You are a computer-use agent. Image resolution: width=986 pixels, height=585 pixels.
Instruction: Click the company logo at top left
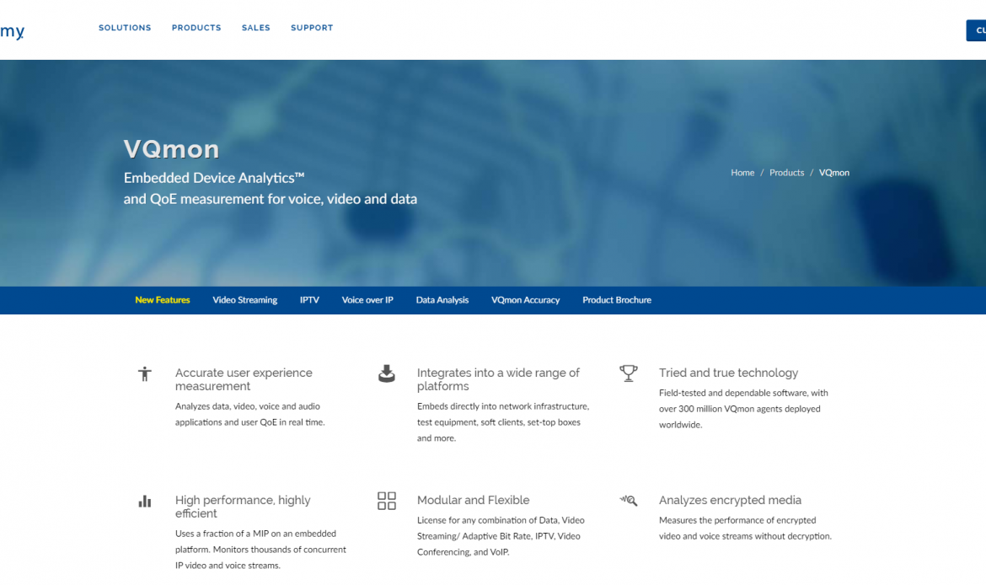[x=13, y=32]
